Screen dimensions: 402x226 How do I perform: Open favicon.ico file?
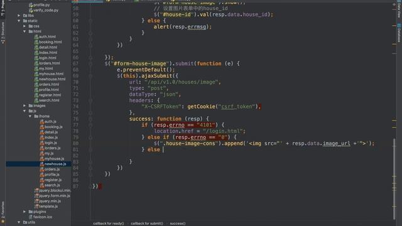(x=40, y=217)
